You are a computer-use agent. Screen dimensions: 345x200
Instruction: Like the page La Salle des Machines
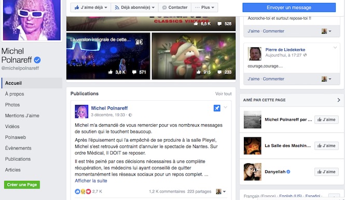[326, 145]
